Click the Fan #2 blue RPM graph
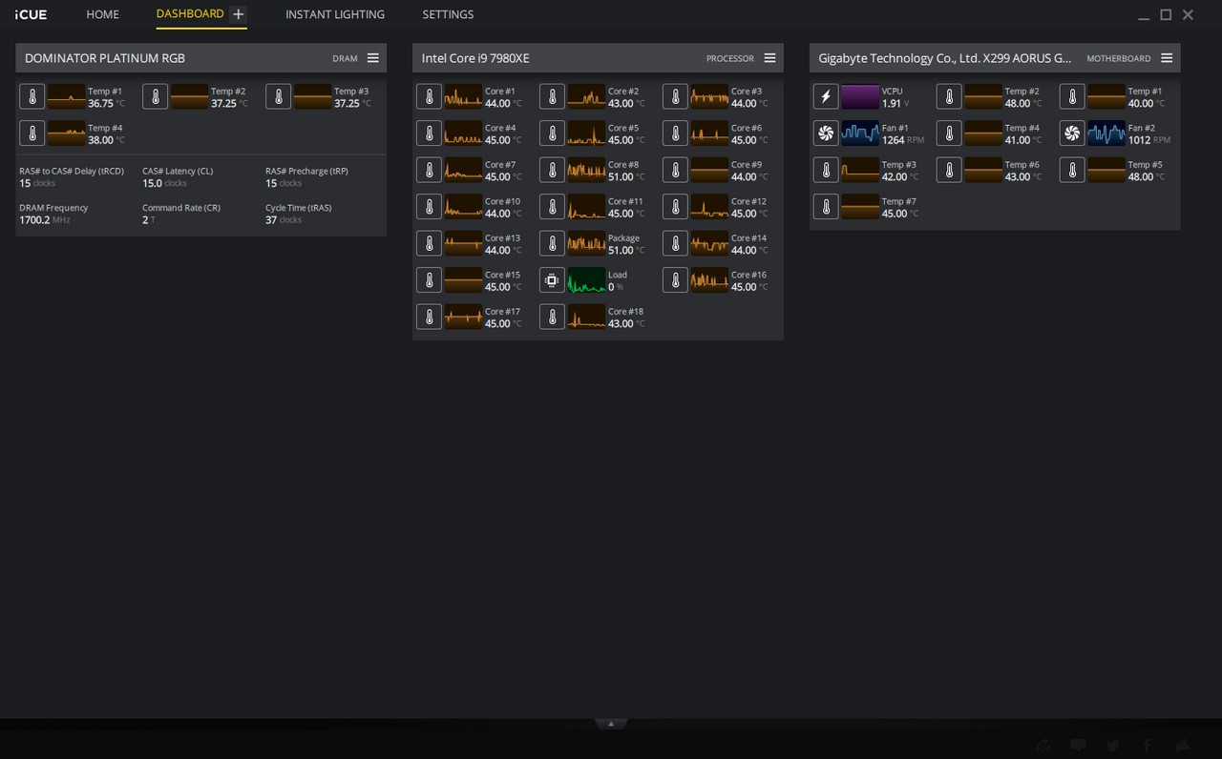The width and height of the screenshot is (1222, 759). pyautogui.click(x=1106, y=133)
